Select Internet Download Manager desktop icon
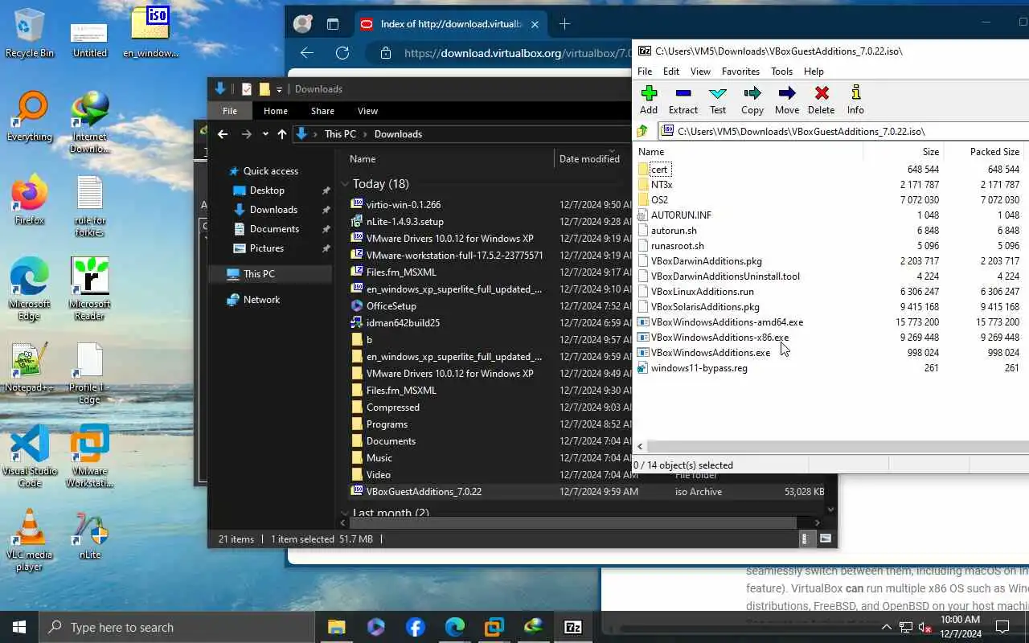Viewport: 1029px width, 643px height. 90,123
